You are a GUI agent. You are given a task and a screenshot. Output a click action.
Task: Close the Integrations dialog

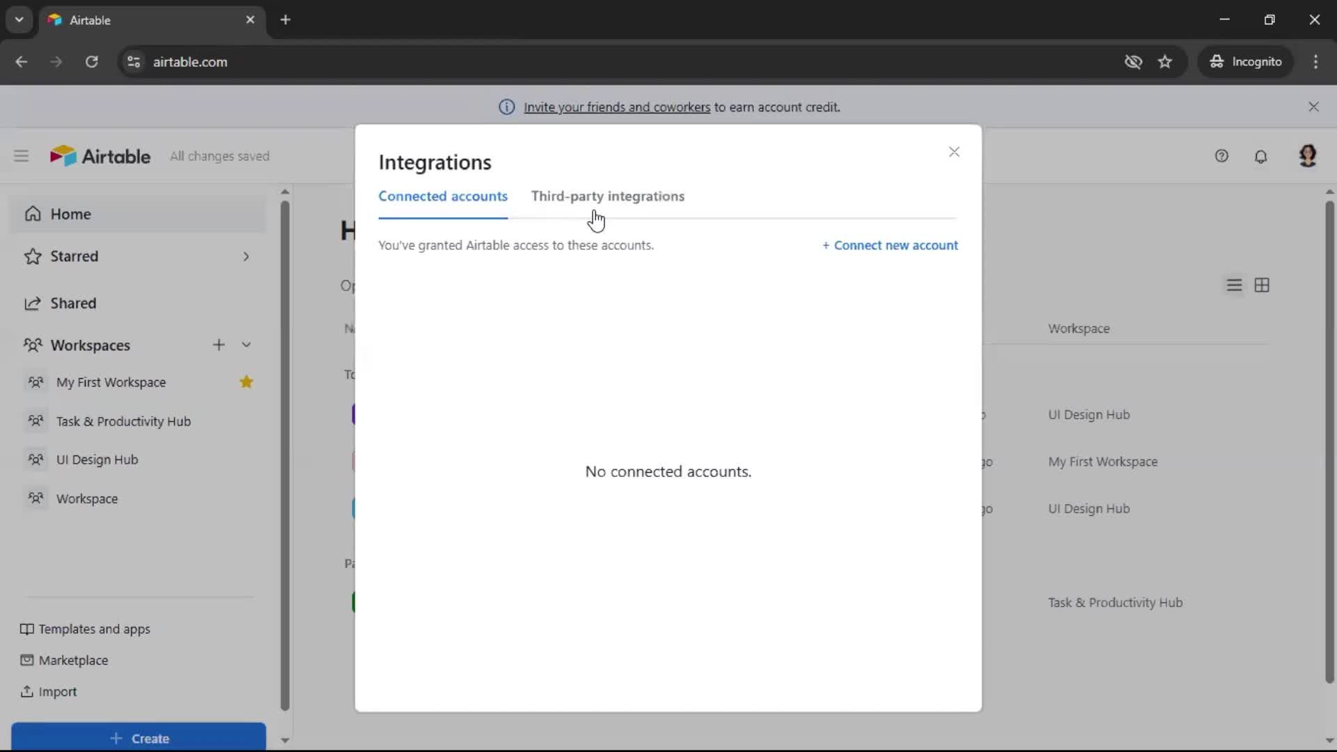954,152
